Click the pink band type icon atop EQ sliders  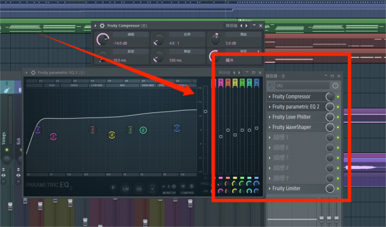[x=221, y=83]
